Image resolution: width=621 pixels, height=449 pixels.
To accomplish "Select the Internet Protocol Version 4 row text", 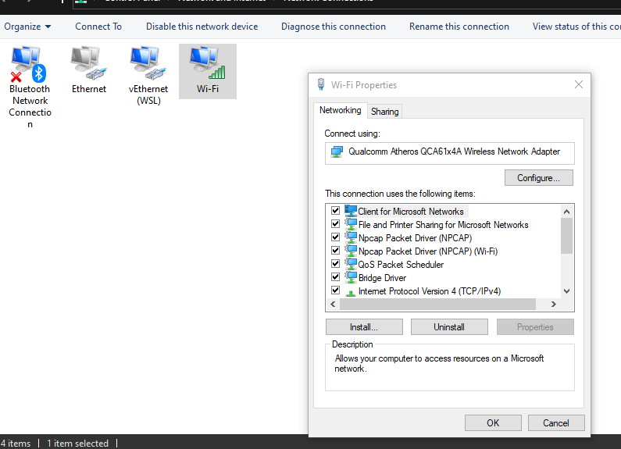I will [x=430, y=291].
